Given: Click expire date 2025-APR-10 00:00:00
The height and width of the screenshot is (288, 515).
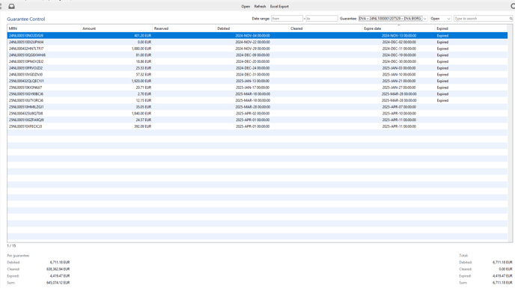Looking at the screenshot, I should click(399, 113).
